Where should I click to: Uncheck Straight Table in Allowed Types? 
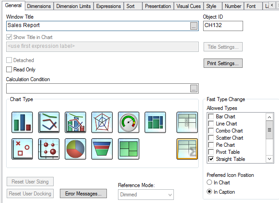point(211,159)
